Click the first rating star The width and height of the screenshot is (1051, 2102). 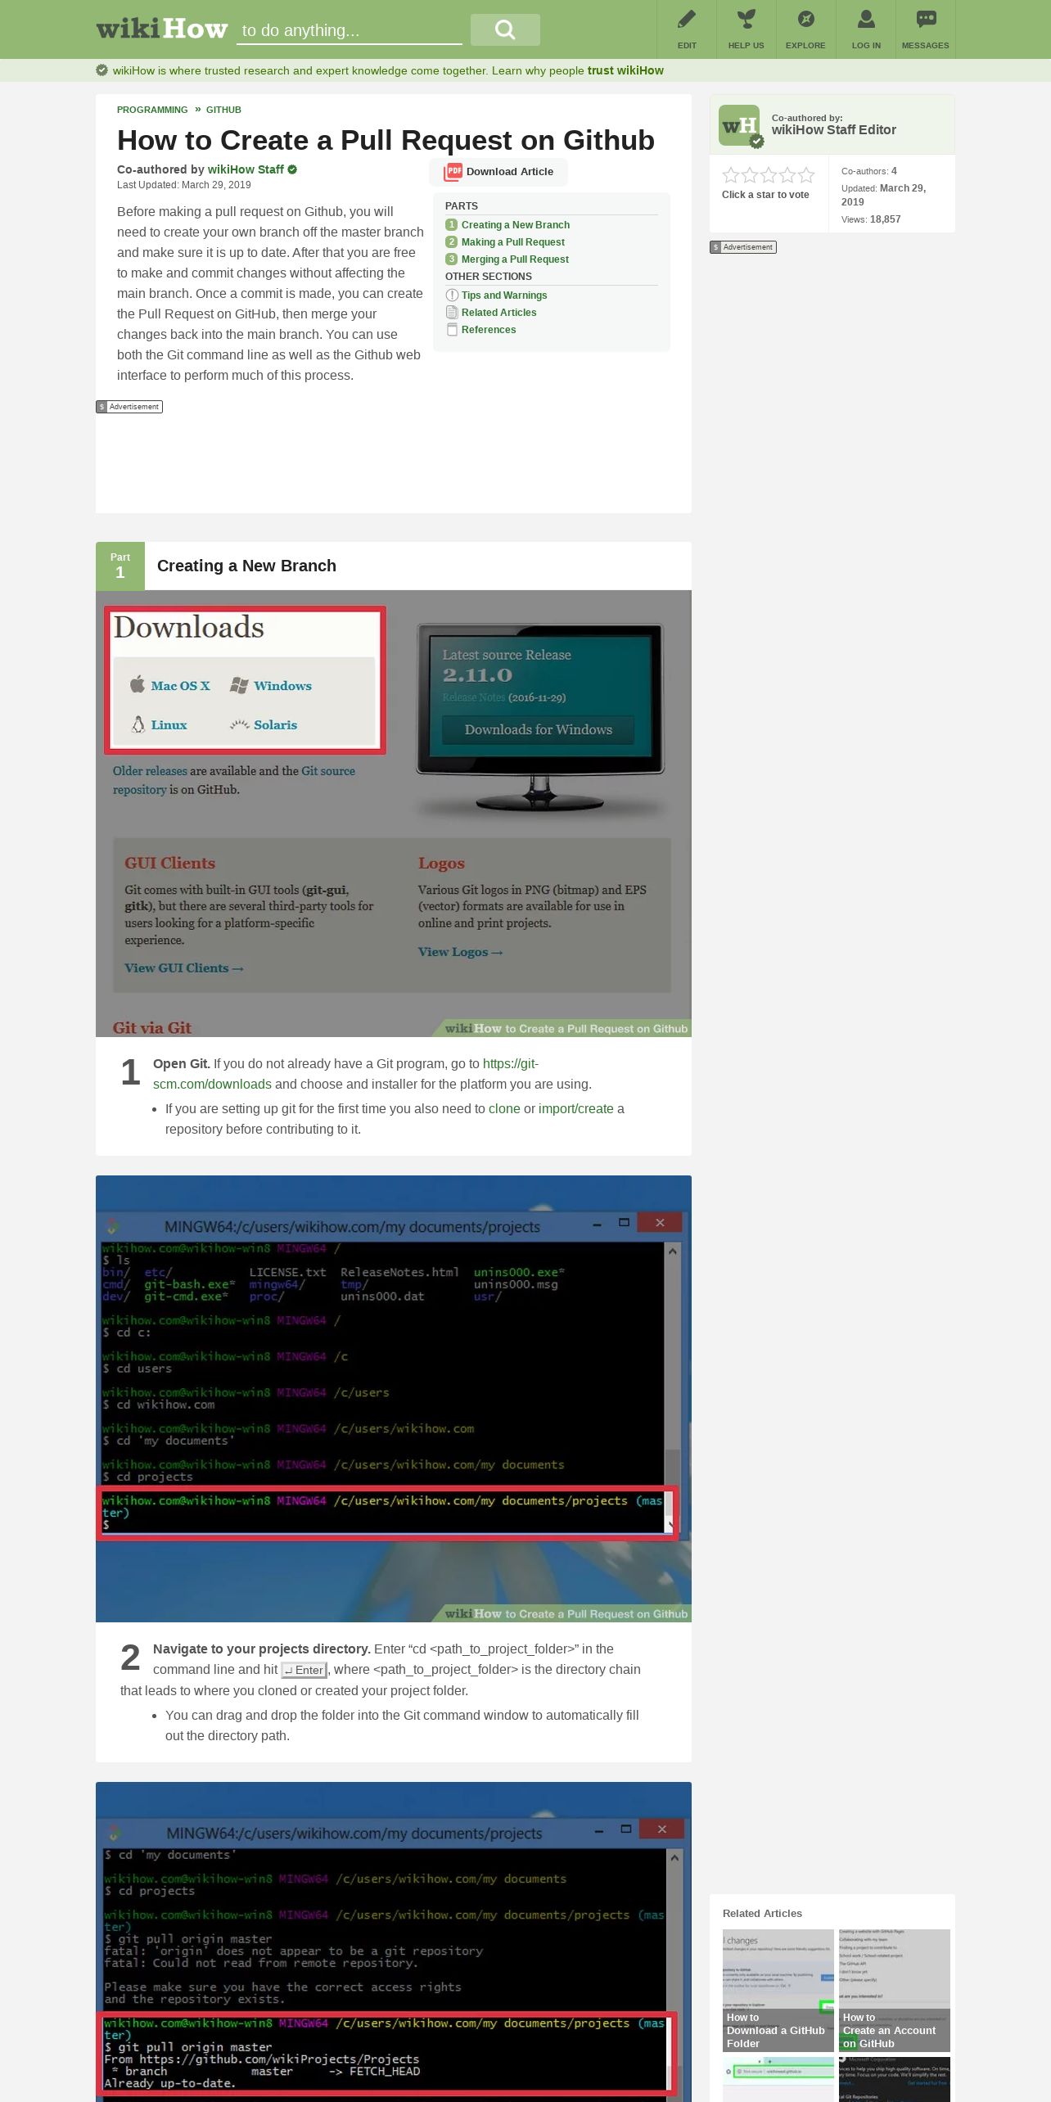(x=731, y=174)
